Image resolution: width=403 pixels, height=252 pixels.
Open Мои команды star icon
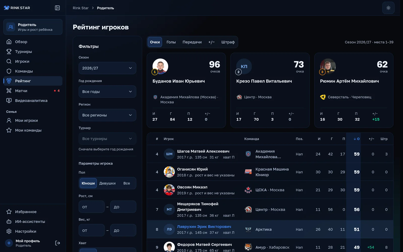9,130
